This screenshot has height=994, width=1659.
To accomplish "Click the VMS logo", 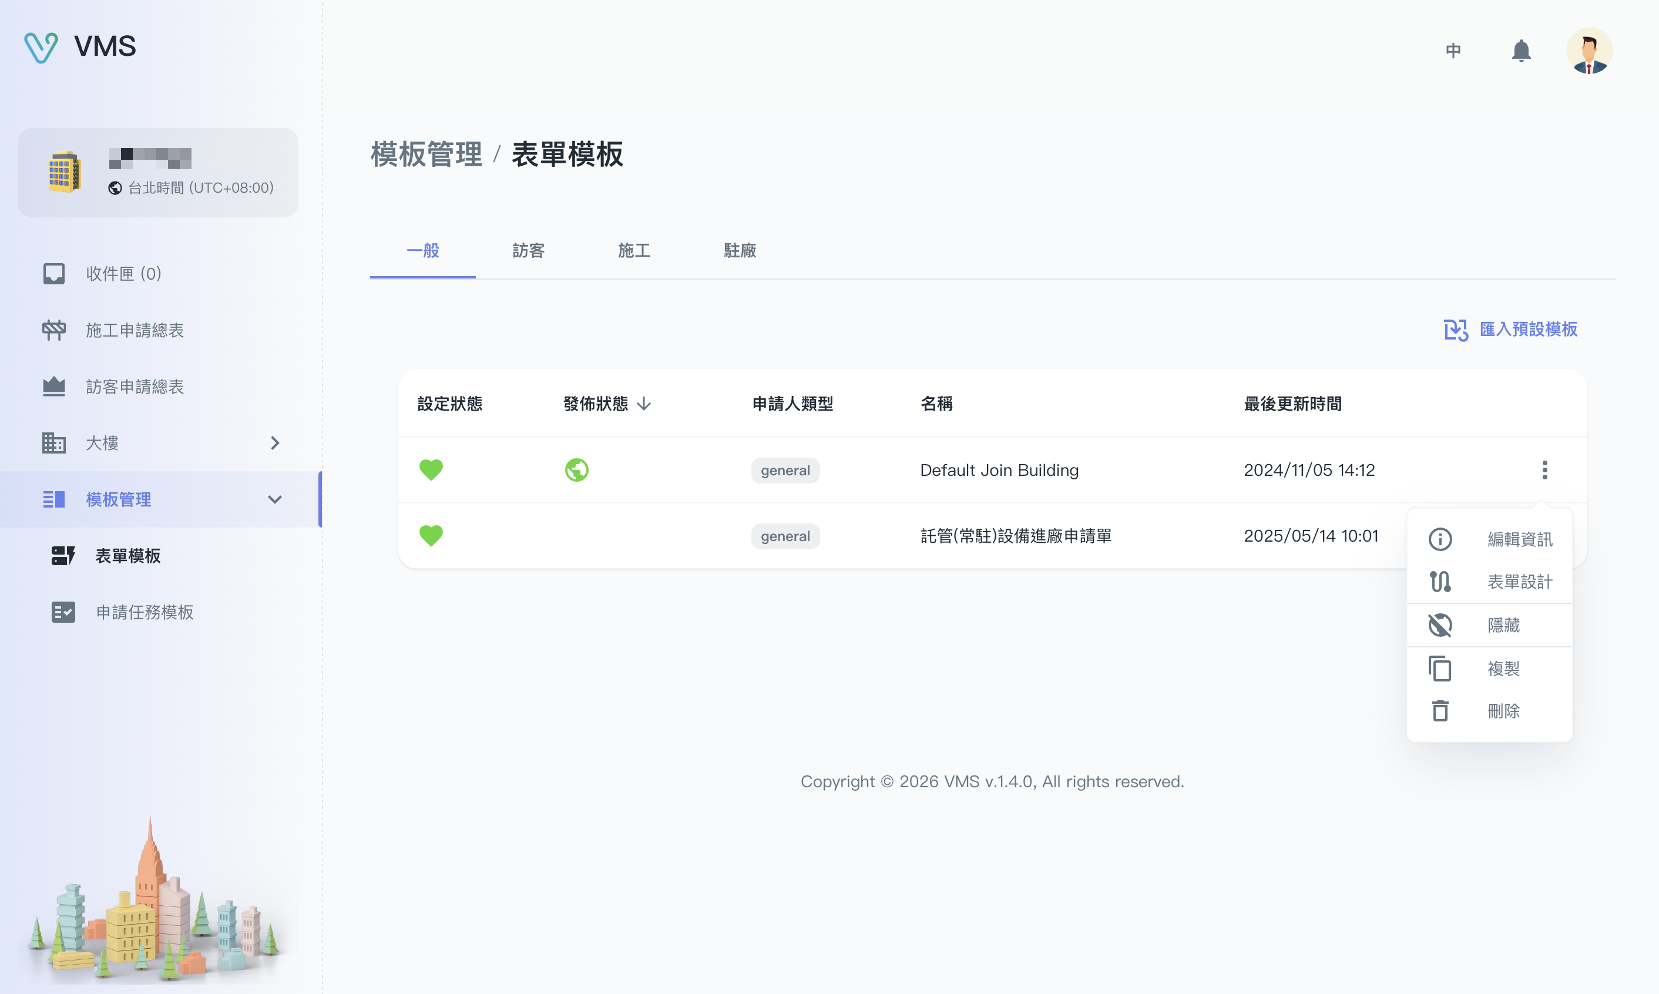I will (x=80, y=47).
